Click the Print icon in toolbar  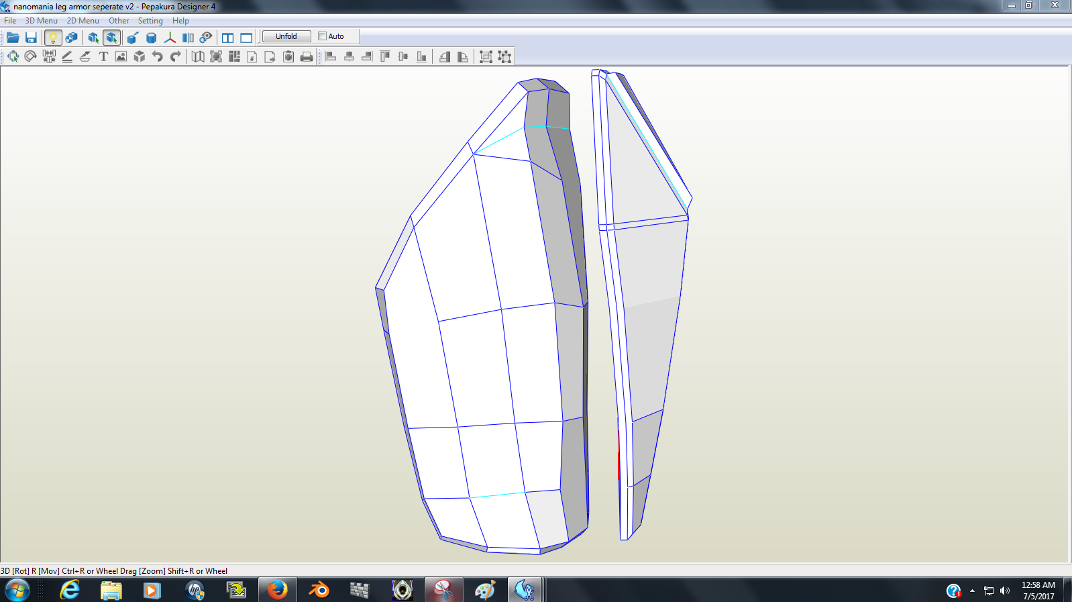point(307,57)
